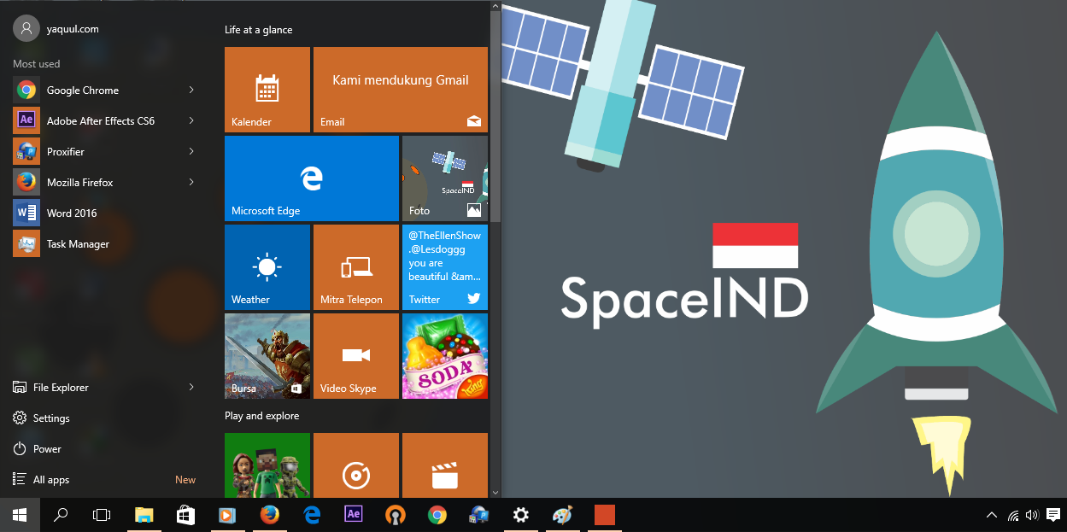Expand Adobe After Effects CS6 jump list
Image resolution: width=1067 pixels, height=532 pixels.
[x=191, y=120]
